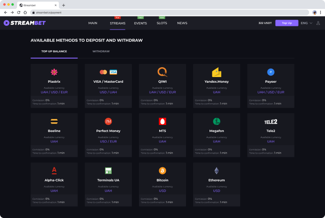
Task: Select the Payeer method name
Action: [x=271, y=81]
